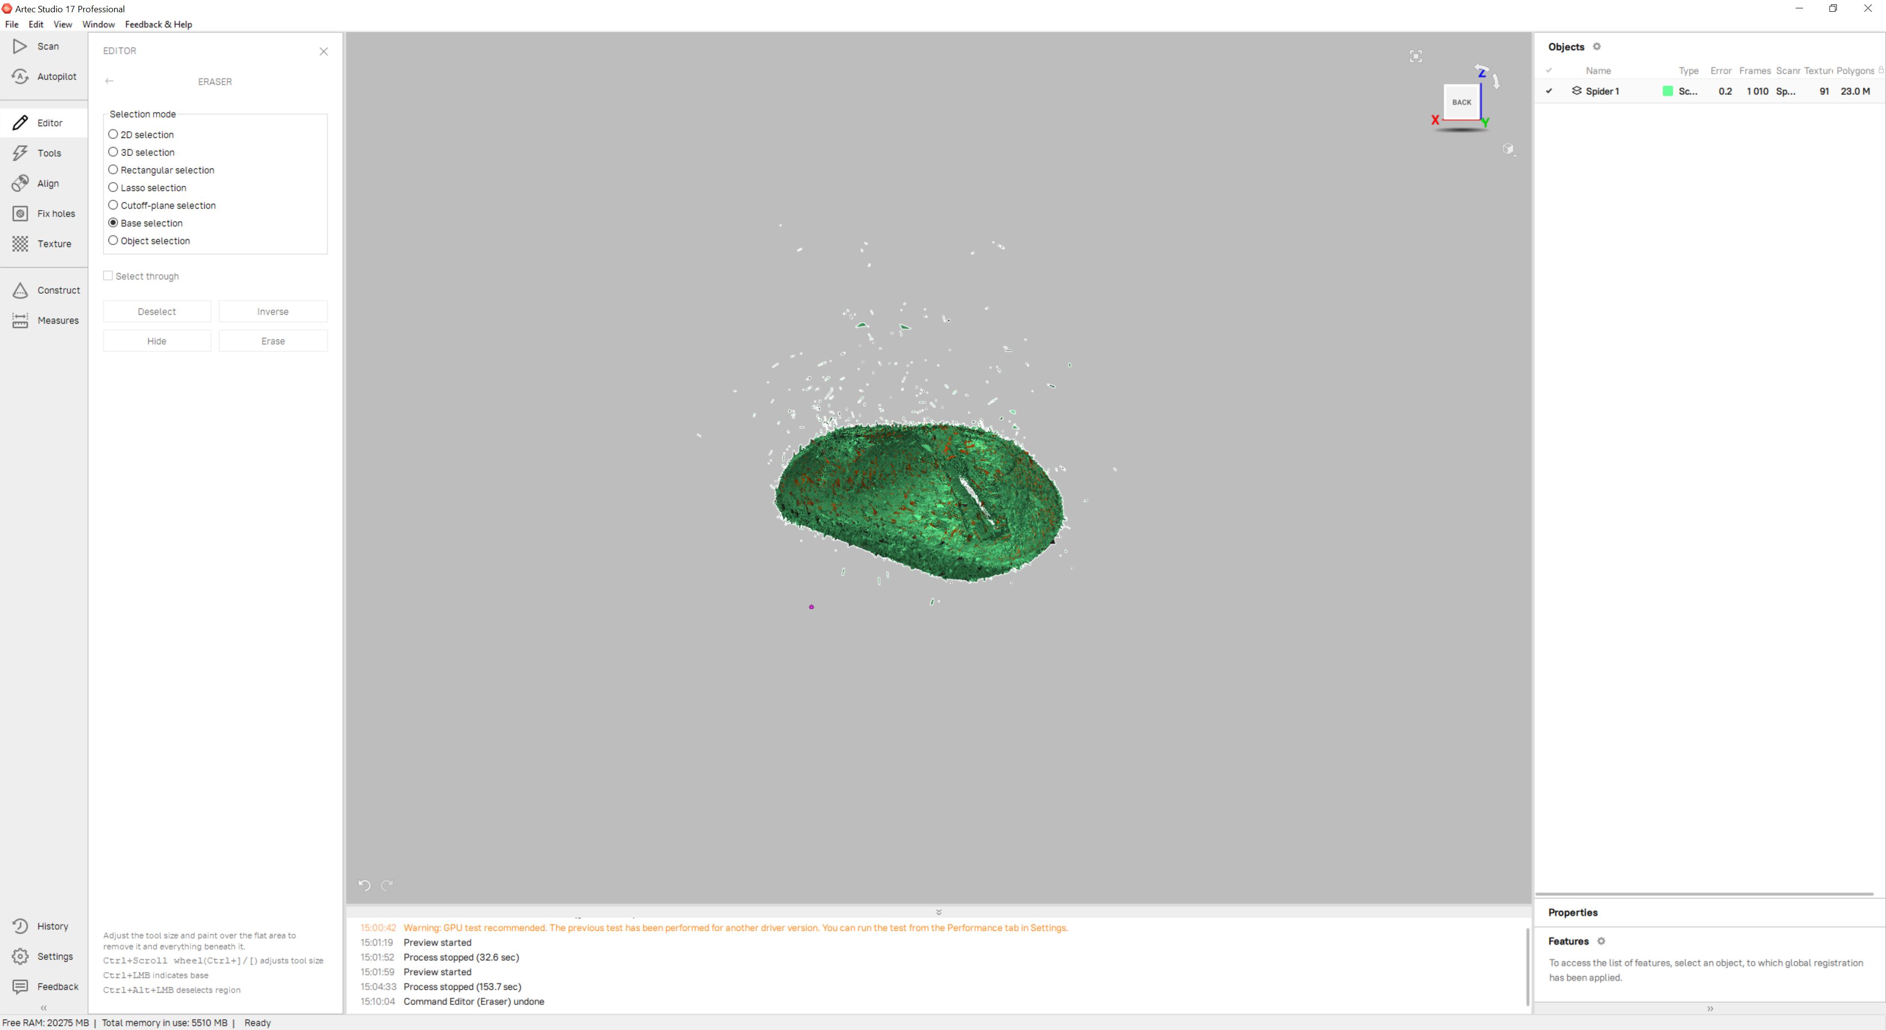This screenshot has width=1886, height=1030.
Task: Toggle perspective cube icon
Action: pos(1508,149)
